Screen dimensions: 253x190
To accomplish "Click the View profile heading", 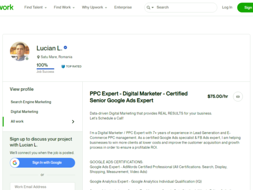I will (x=22, y=89).
